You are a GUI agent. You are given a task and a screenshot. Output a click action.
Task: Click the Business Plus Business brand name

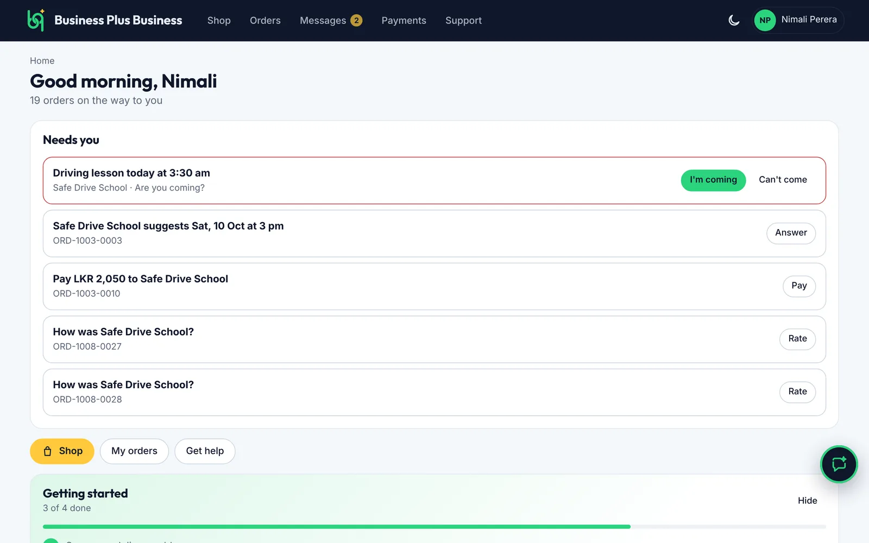[118, 21]
